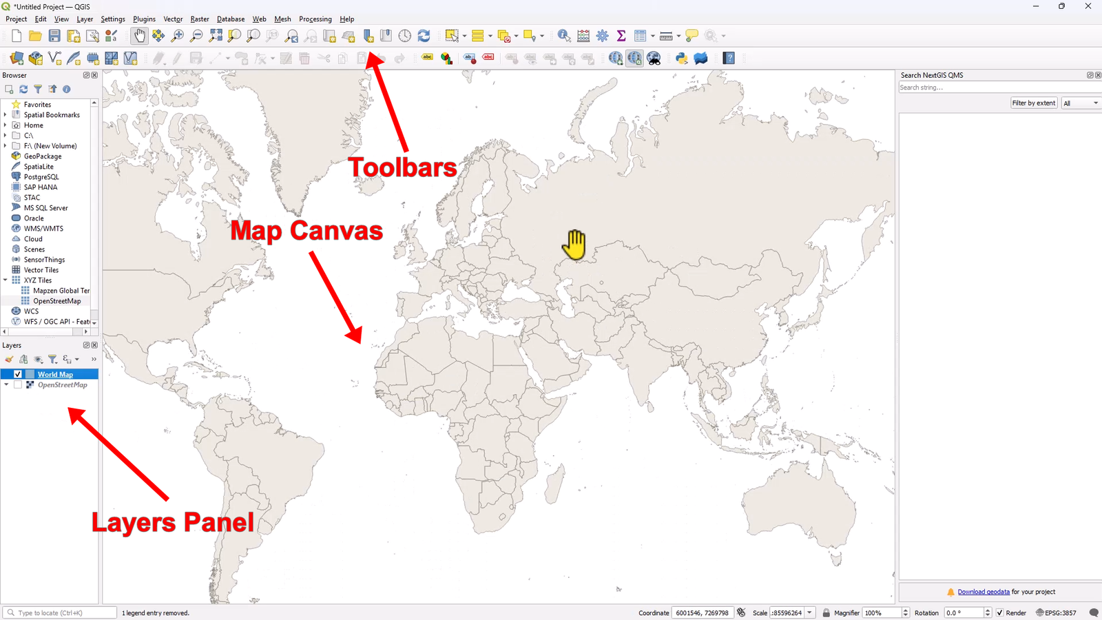This screenshot has width=1102, height=620.
Task: Open the Vector menu
Action: coord(173,19)
